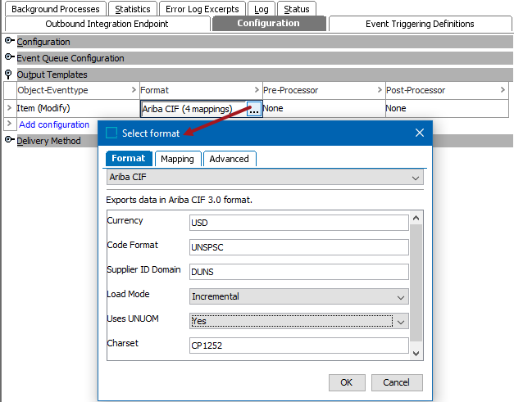Click the Add configuration link
Viewport: 514px width, 402px height.
point(54,124)
